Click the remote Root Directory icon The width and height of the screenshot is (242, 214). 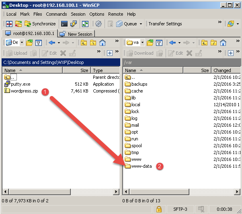[213, 43]
